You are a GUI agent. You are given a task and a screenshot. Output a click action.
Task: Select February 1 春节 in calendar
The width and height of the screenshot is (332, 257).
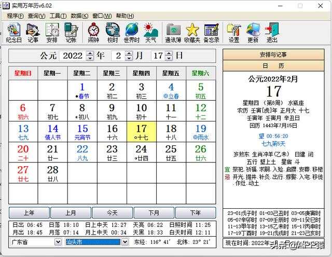click(x=82, y=90)
